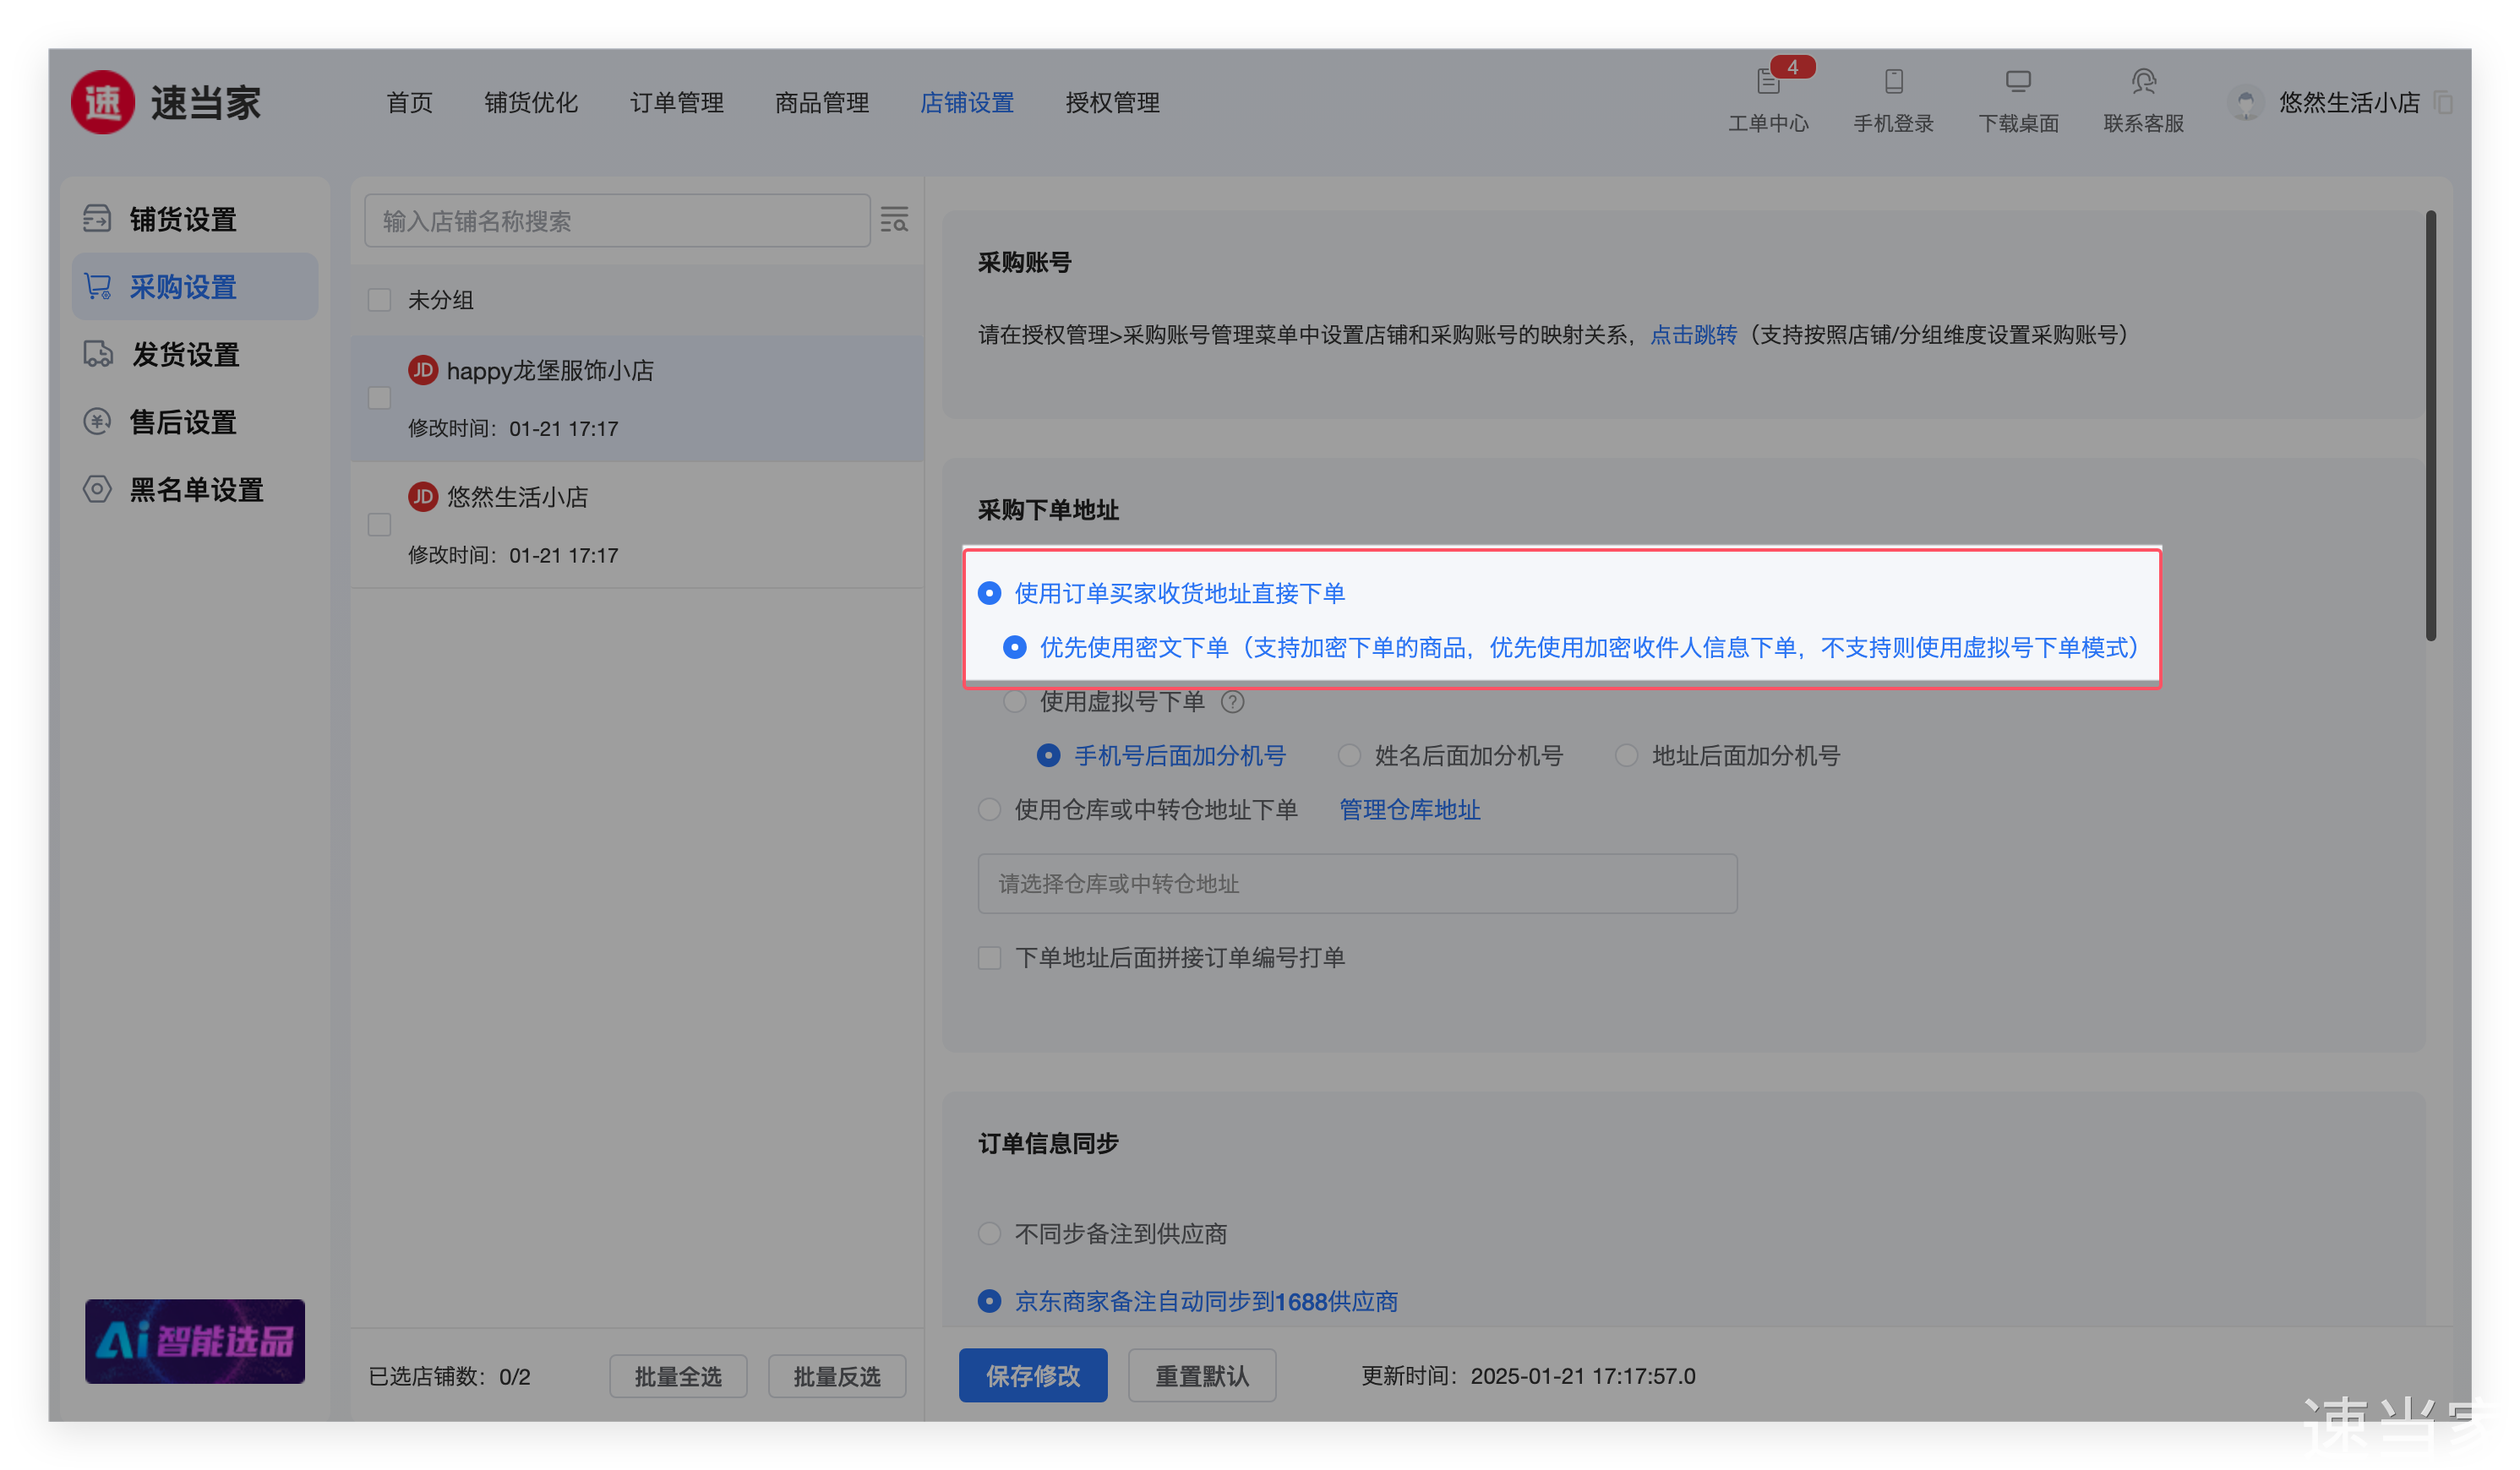The image size is (2520, 1470).
Task: Click the 保存修改 button
Action: 1032,1376
